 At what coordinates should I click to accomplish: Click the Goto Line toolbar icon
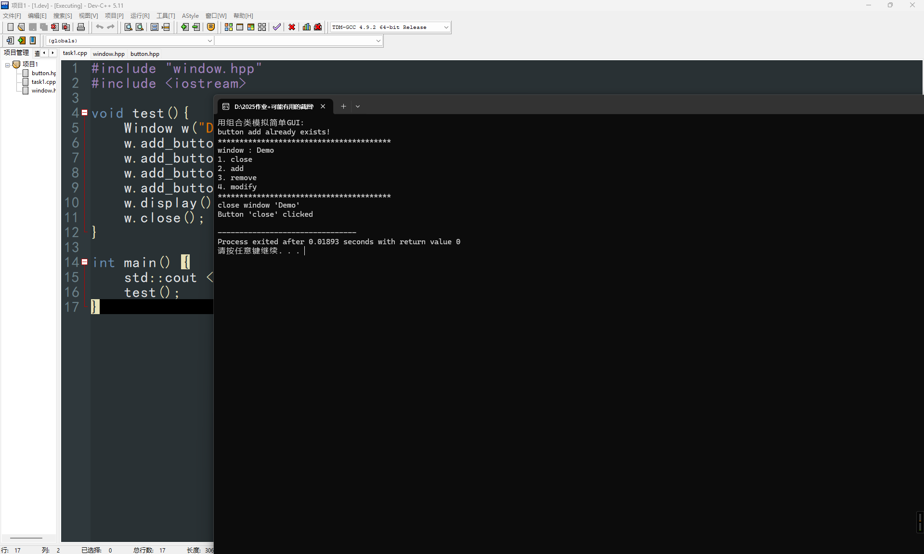coord(166,27)
